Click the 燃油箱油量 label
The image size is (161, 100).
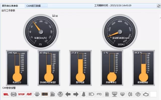[x=143, y=82]
